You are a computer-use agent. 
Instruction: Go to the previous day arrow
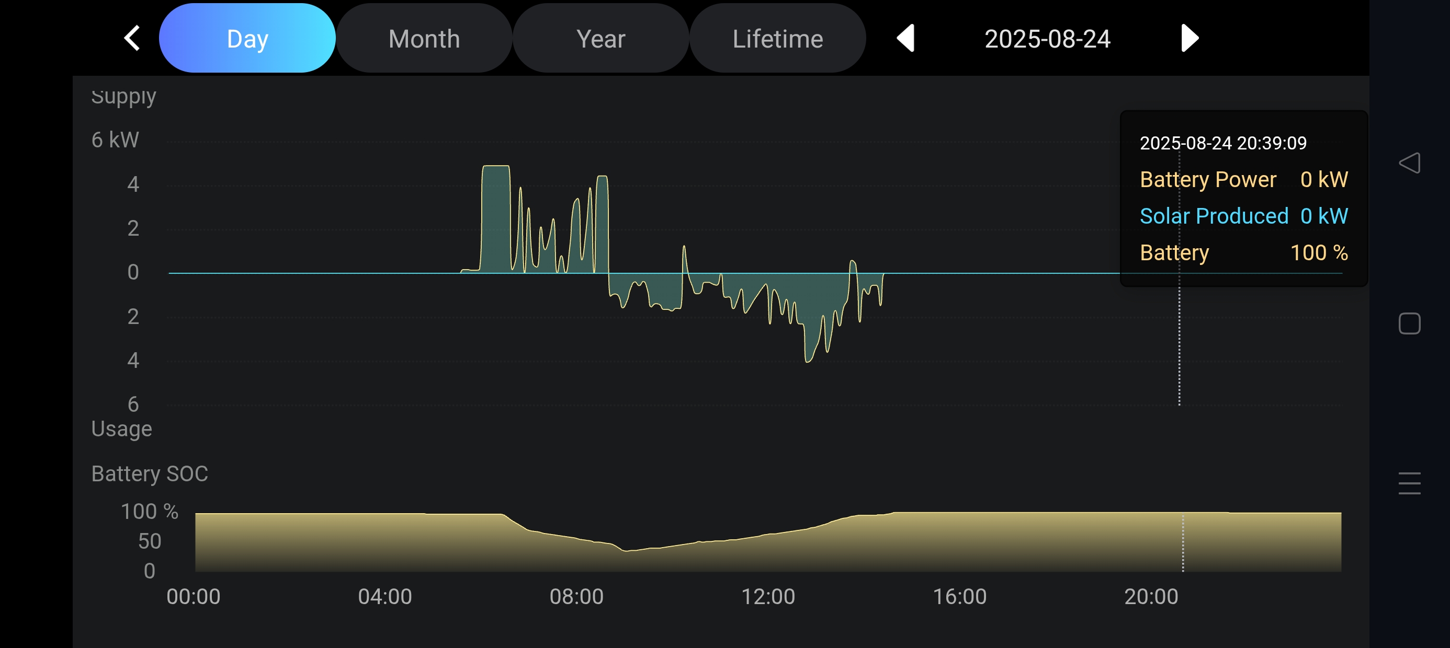905,38
